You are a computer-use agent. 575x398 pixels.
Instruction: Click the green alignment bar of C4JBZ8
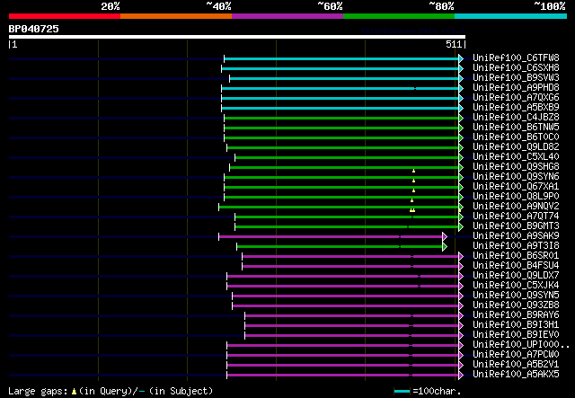[341, 118]
